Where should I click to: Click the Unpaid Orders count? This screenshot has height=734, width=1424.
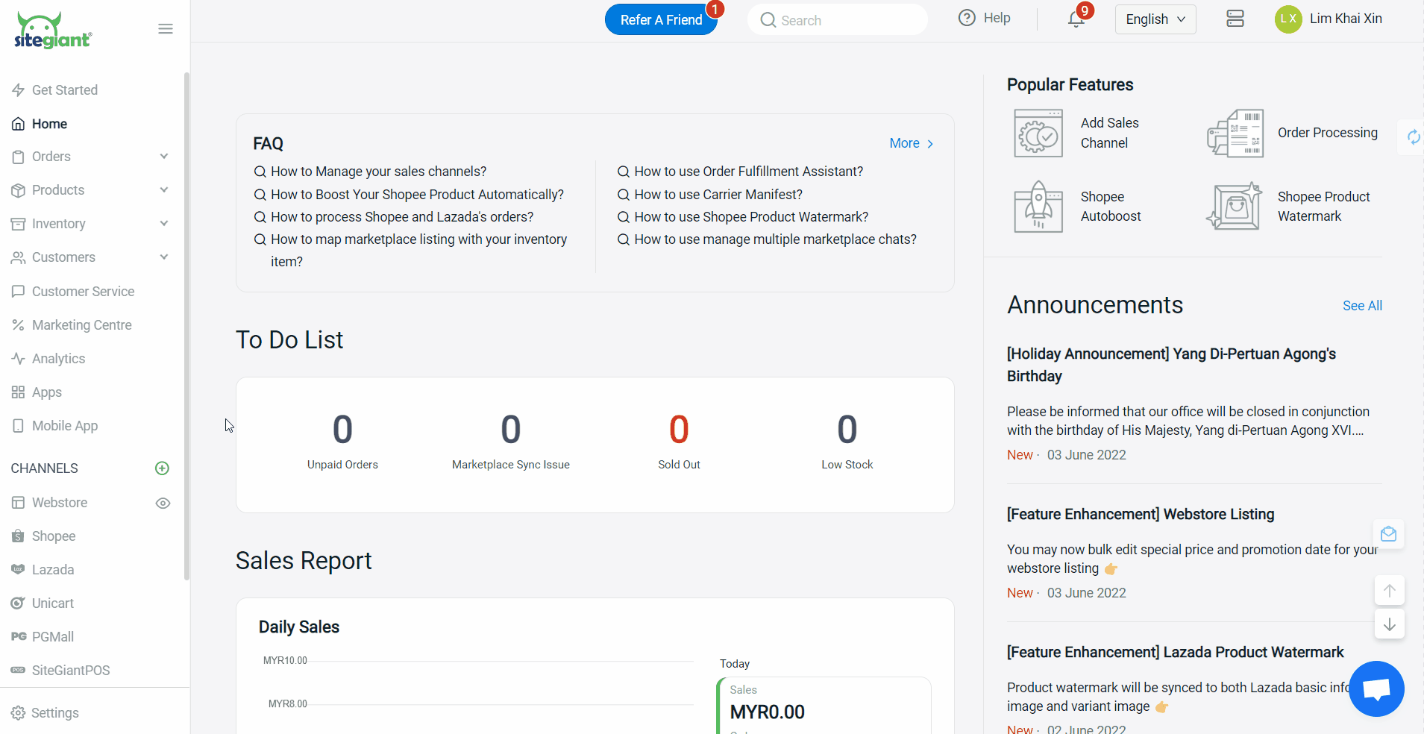(x=342, y=430)
